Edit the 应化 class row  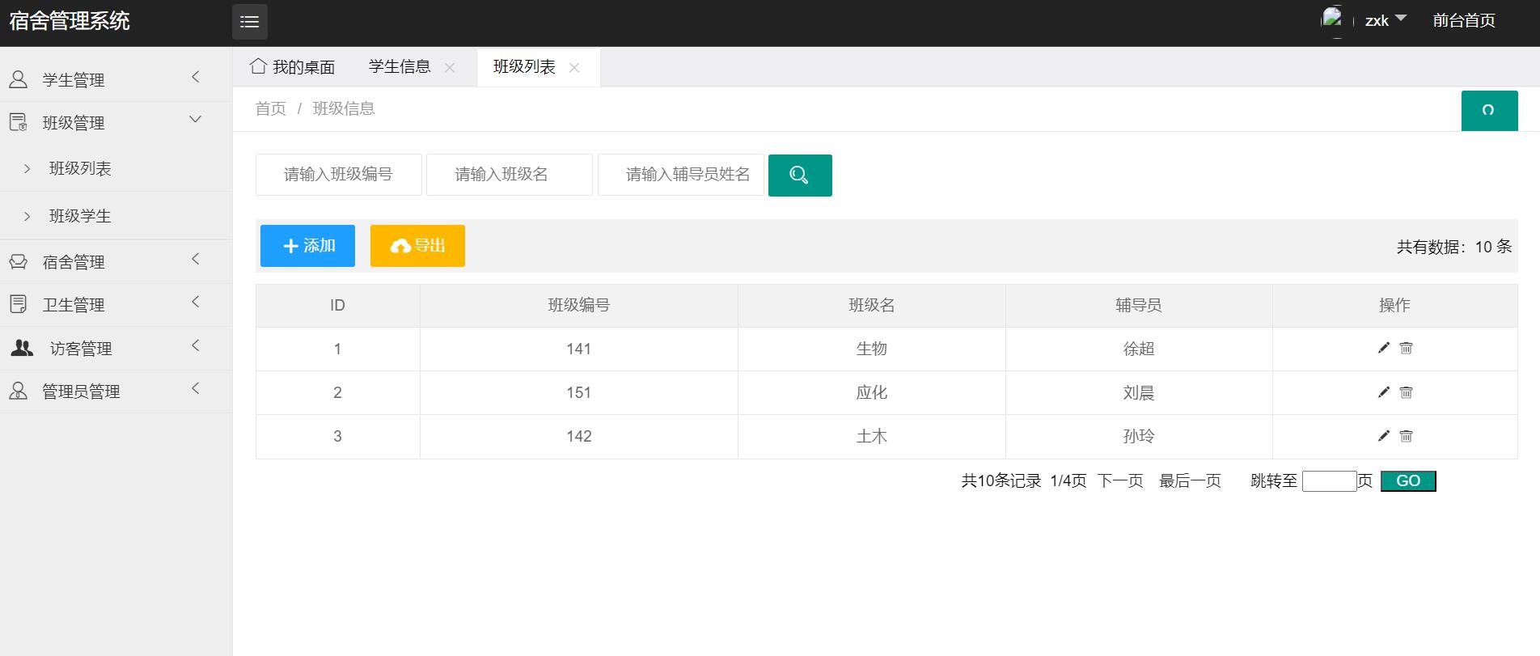(1384, 392)
